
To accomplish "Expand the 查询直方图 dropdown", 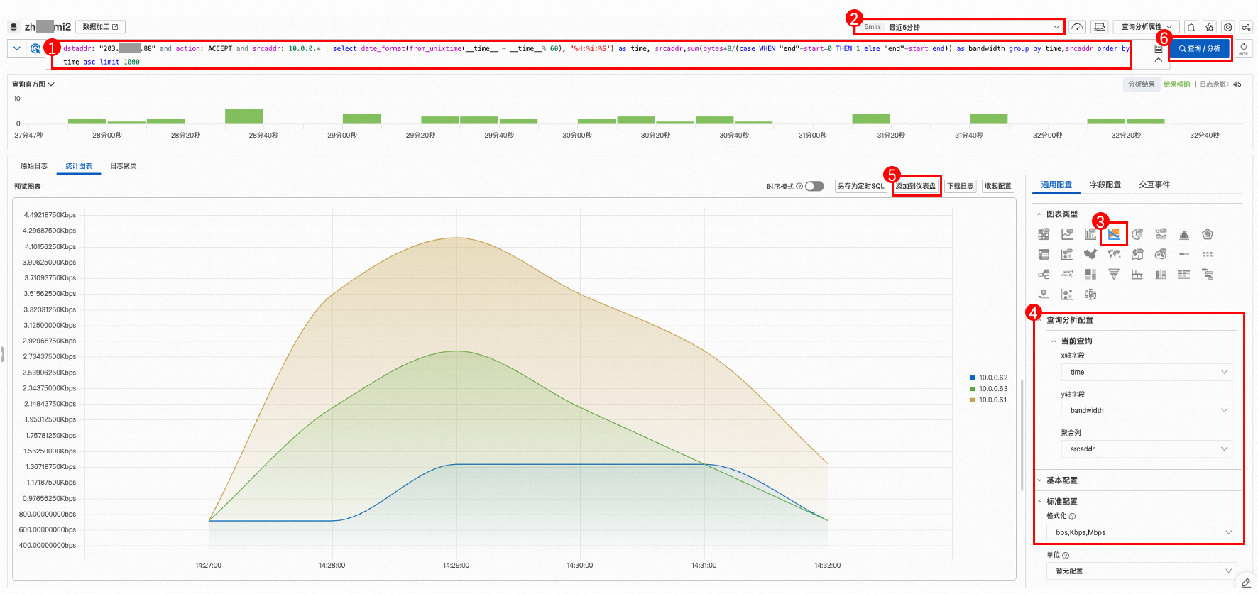I will coord(33,84).
